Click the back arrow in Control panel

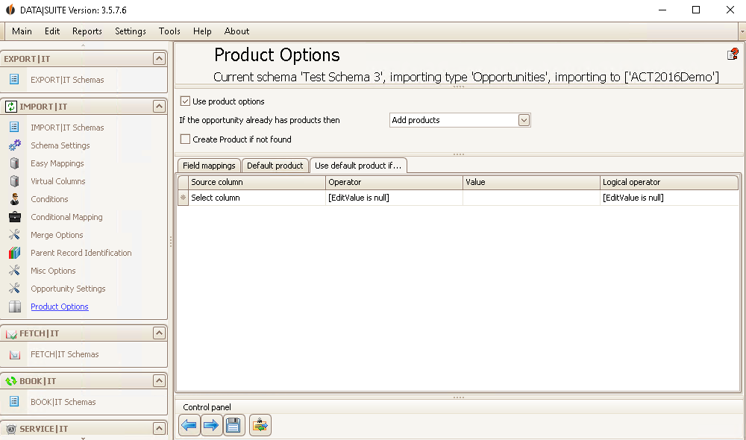(189, 425)
